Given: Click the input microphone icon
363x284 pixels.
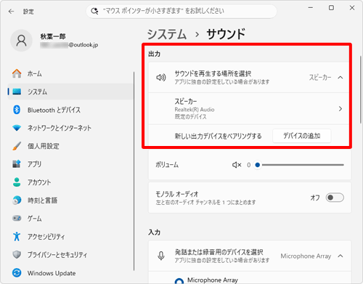Looking at the screenshot, I should pyautogui.click(x=161, y=256).
